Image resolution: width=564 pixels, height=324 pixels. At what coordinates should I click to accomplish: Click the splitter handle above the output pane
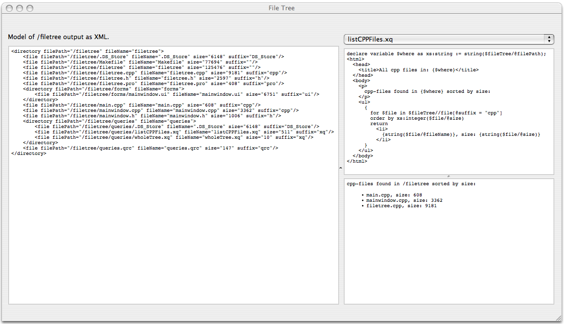point(449,176)
